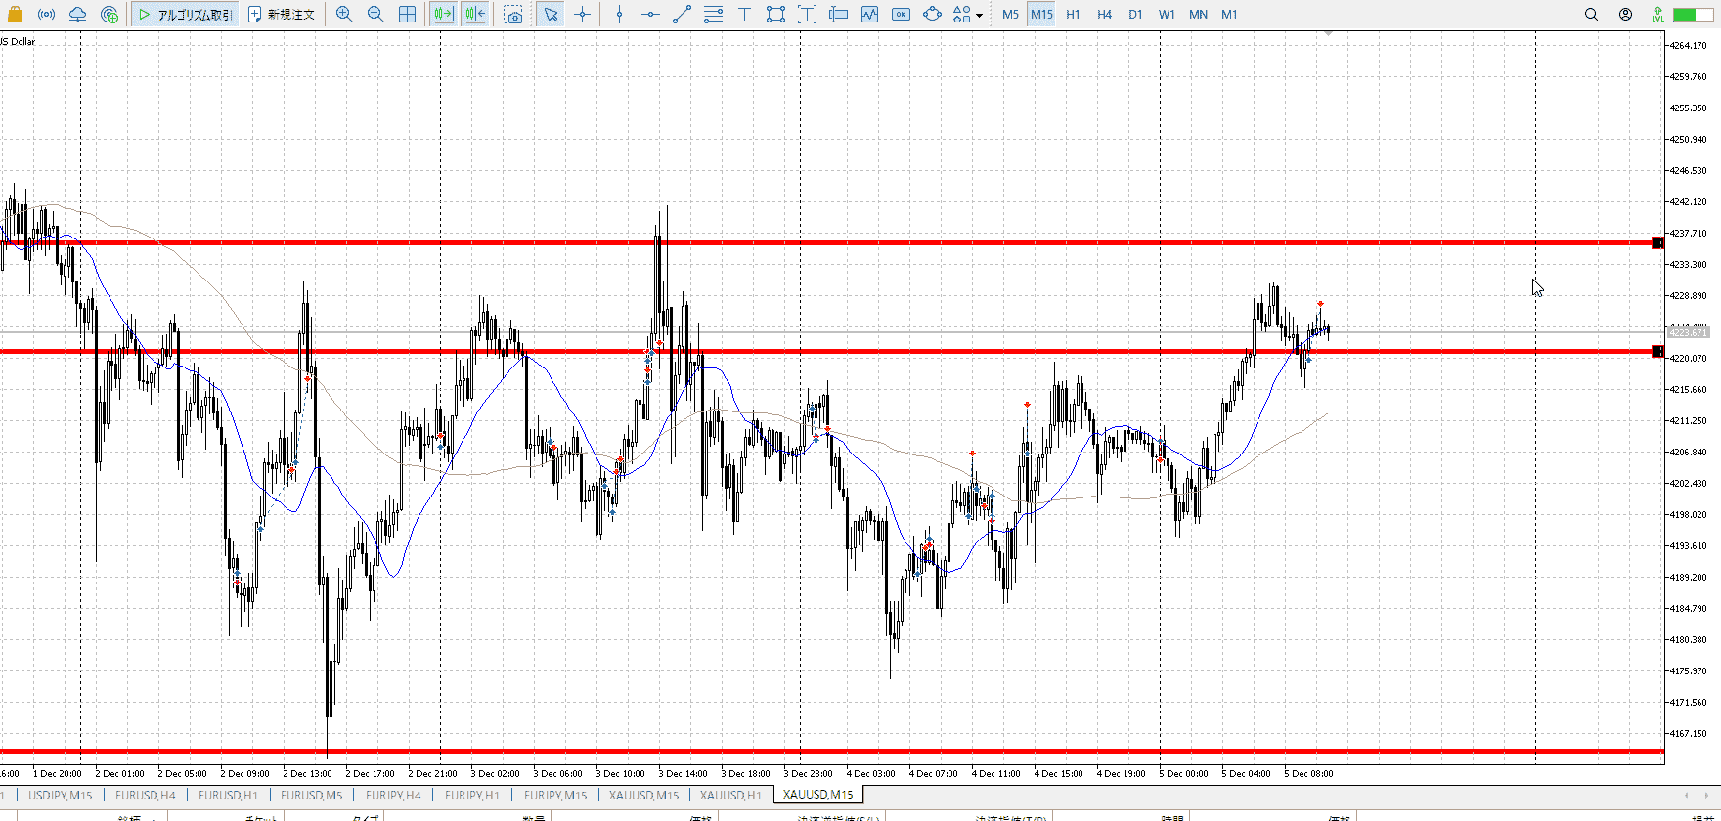The height and width of the screenshot is (821, 1721).
Task: Select the crosshair tool
Action: tap(583, 15)
